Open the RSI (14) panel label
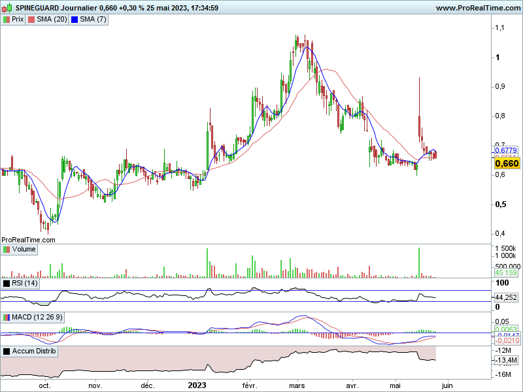Viewport: 523px width, 392px height. (x=25, y=284)
